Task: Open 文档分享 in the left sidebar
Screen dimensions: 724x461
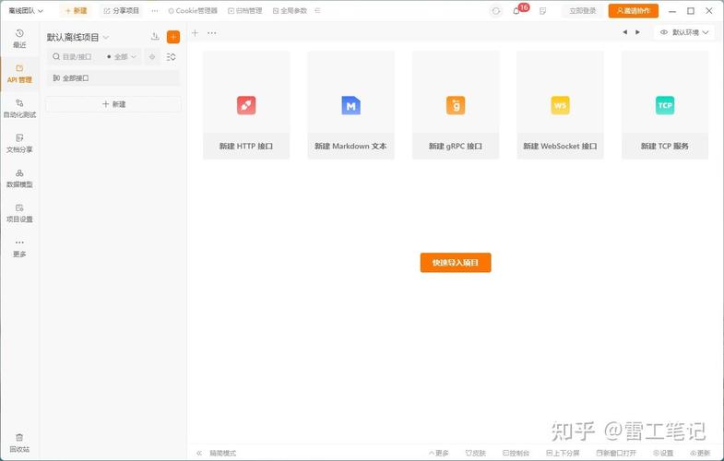Action: pos(19,144)
